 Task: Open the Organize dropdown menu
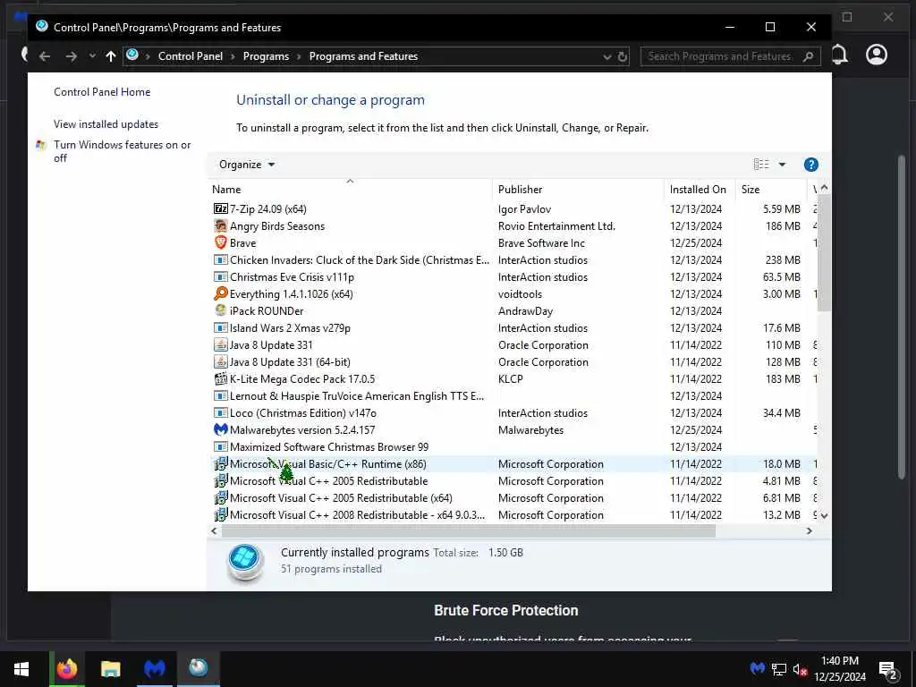247,165
